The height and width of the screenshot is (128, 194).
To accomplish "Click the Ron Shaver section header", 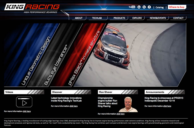I will click(118, 92).
